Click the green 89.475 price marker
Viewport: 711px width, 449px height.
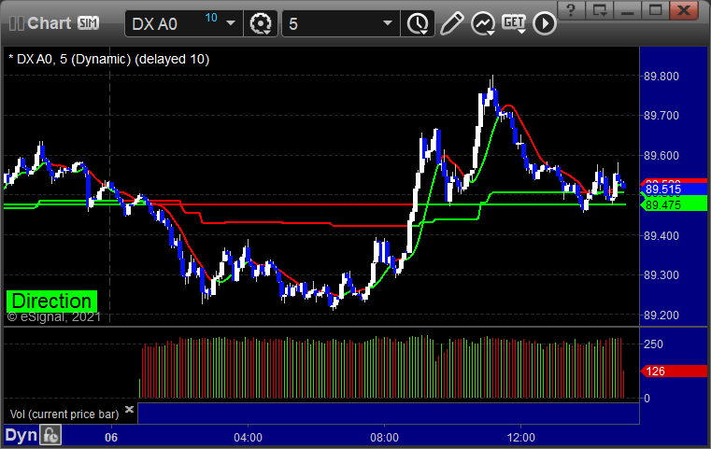674,204
